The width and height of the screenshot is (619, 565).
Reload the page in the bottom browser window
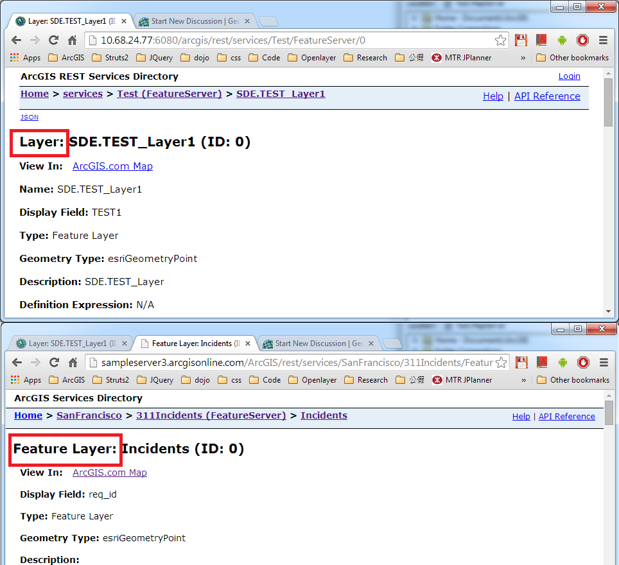(x=54, y=362)
